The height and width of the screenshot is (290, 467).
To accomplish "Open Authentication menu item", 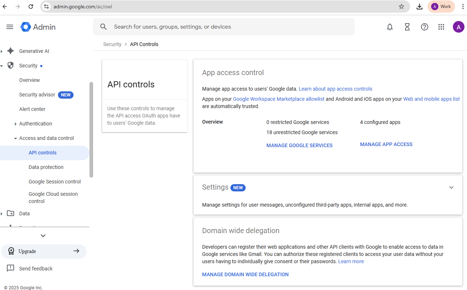I will point(36,124).
